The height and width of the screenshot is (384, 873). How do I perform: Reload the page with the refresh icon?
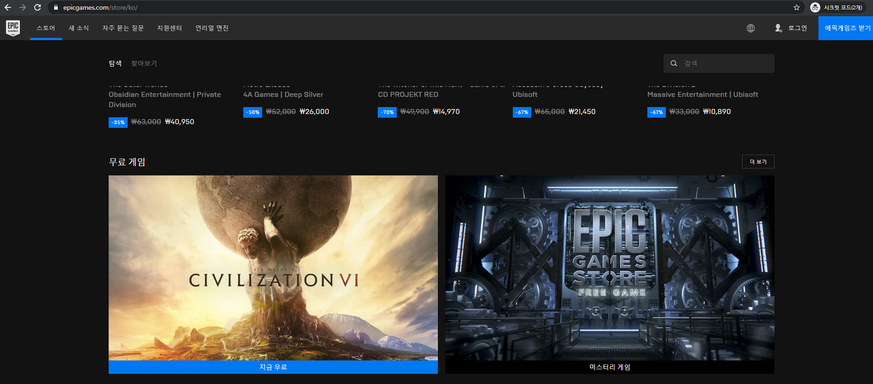coord(38,7)
